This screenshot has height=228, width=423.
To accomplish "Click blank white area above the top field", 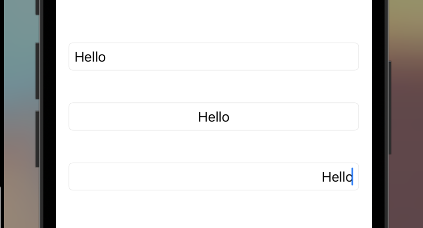I will (x=214, y=21).
